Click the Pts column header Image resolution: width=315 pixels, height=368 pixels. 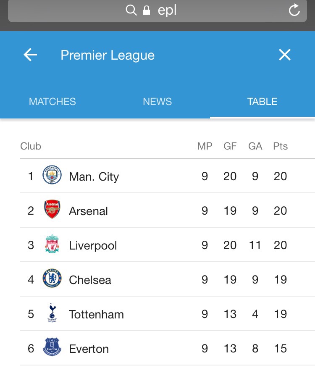(x=280, y=146)
